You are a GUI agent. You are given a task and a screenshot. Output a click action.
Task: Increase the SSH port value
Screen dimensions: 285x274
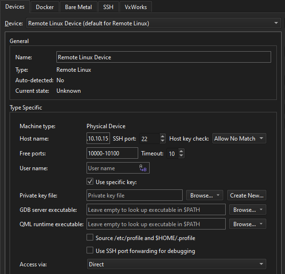163,136
